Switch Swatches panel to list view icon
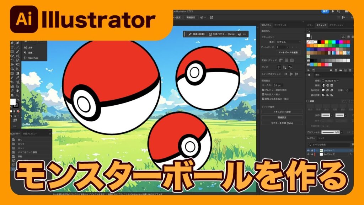The image size is (364, 205). coord(348,37)
